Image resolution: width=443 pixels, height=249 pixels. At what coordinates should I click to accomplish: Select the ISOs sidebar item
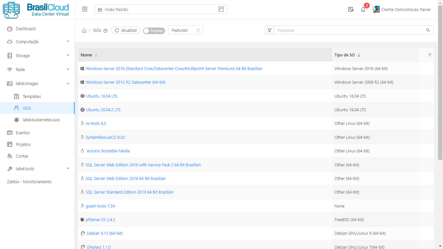(37, 108)
